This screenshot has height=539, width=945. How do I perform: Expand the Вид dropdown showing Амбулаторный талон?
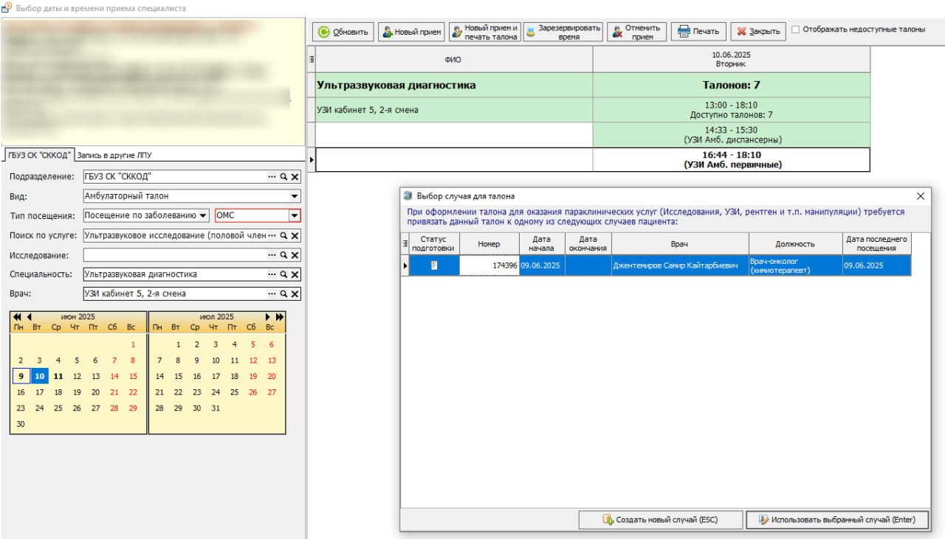(x=295, y=196)
